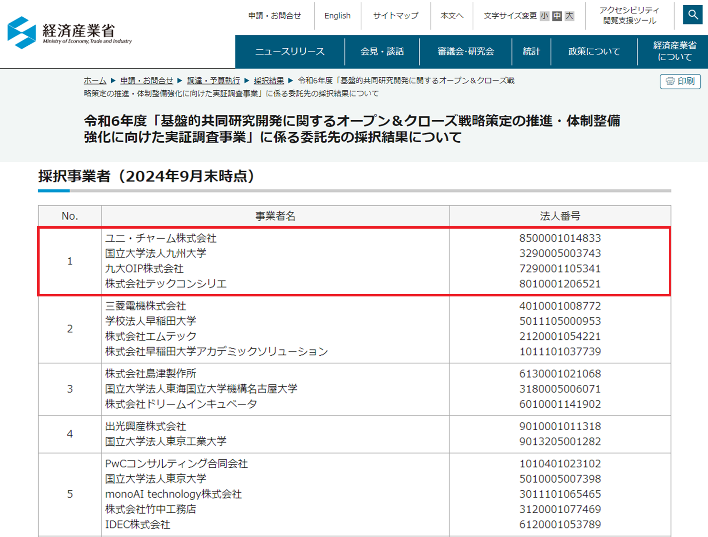
Task: Click corporate number 3290005003743
Action: click(x=560, y=253)
